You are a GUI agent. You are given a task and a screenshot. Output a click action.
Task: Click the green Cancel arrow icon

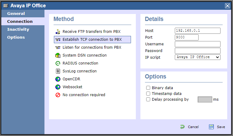click(182, 127)
